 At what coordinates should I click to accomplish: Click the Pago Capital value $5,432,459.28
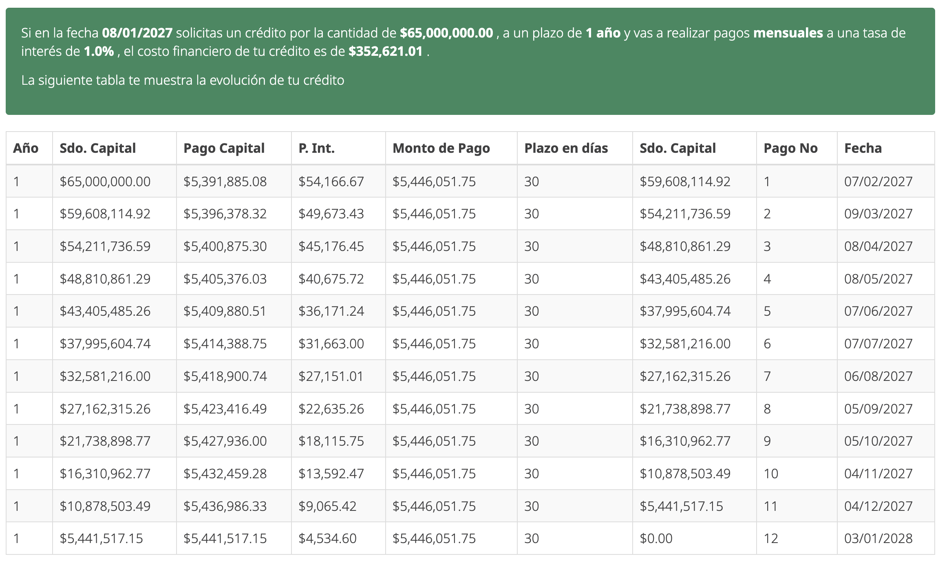pyautogui.click(x=225, y=474)
